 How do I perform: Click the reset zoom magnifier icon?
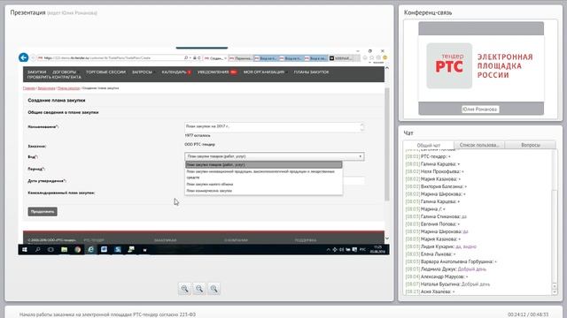[214, 289]
